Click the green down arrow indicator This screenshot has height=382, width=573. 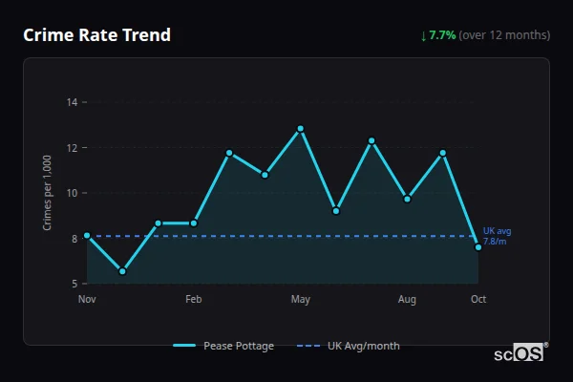click(x=423, y=36)
